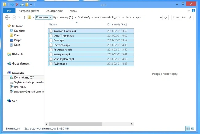Expand the chevron after Dysk lokalny (C:)

pyautogui.click(x=75, y=17)
